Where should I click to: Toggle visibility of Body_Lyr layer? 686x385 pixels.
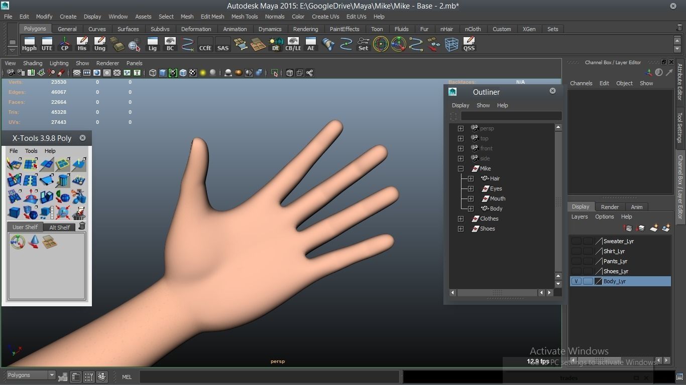tap(576, 281)
